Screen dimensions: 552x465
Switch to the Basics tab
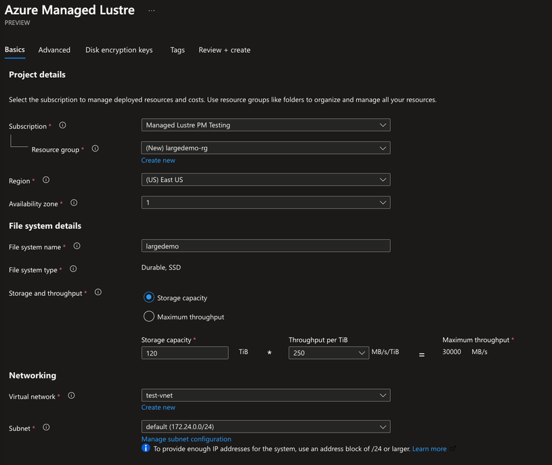coord(15,49)
